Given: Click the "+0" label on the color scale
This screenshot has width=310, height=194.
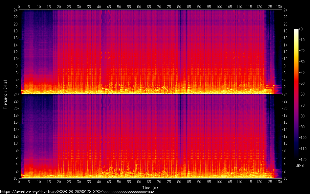Looking at the screenshot, I should tap(301, 29).
